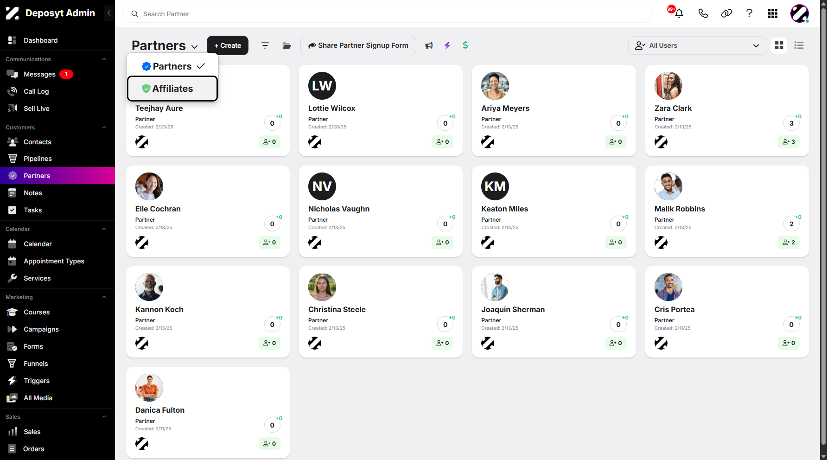Click the page vertical scrollbar
Screen dimensions: 827x460
[823, 227]
